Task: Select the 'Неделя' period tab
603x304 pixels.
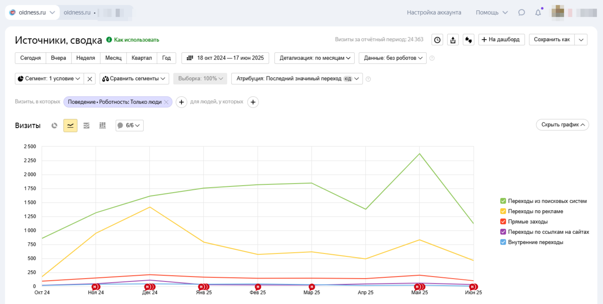Action: point(86,58)
